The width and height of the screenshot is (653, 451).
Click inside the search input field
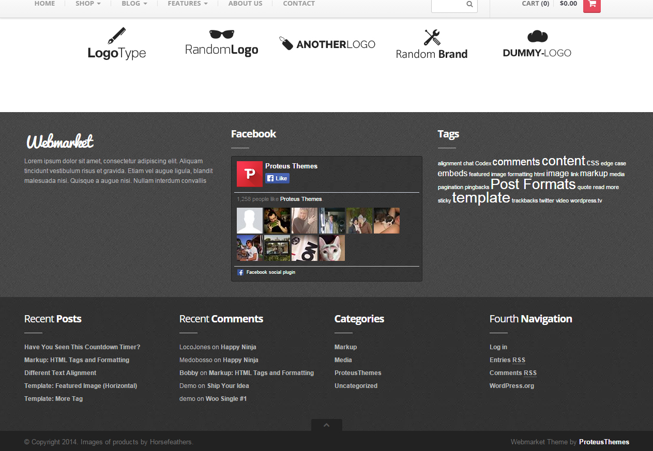point(449,4)
